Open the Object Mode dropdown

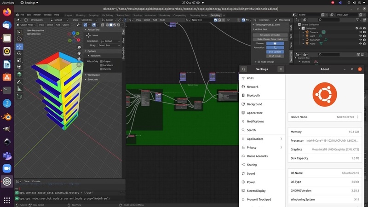point(26,25)
